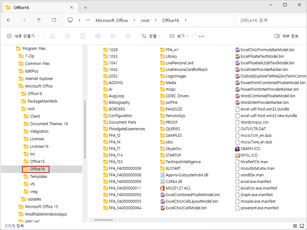The image size is (307, 230).
Task: Click the trash delete icon
Action: (128, 36)
